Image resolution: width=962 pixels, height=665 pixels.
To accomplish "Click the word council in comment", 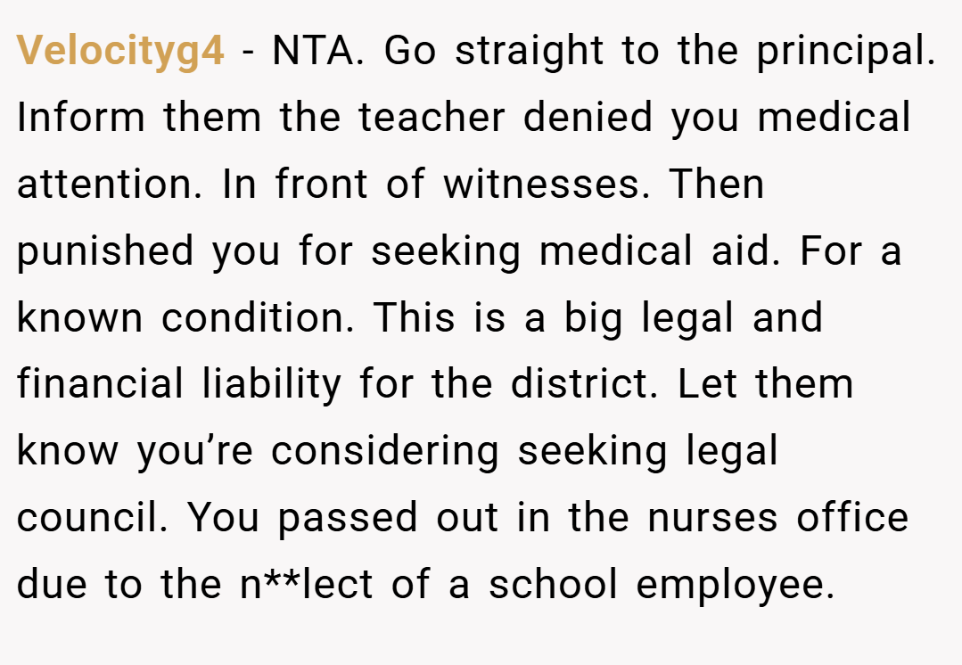I will pos(92,517).
